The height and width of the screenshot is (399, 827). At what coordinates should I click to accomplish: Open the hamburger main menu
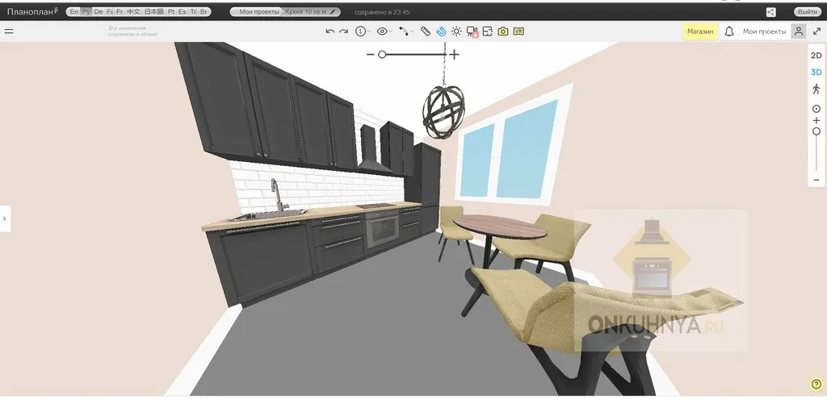tap(9, 31)
